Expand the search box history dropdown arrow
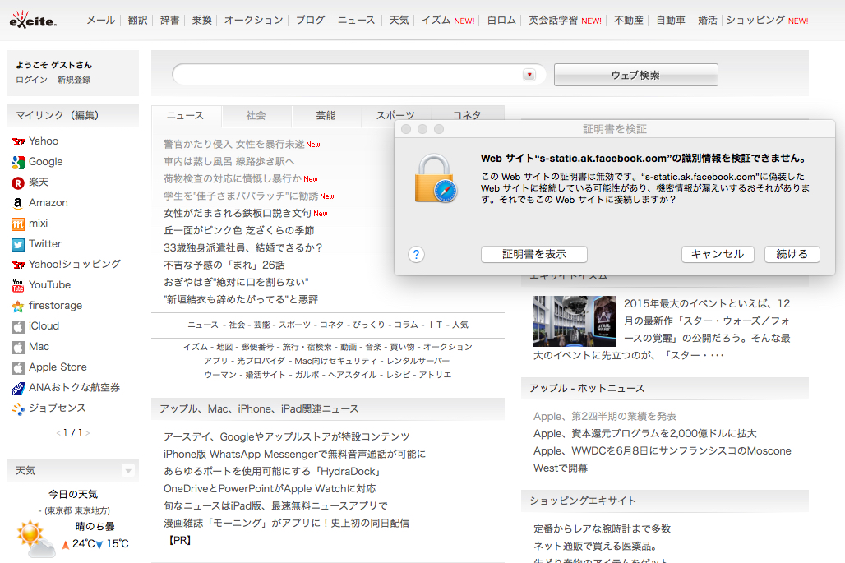 click(529, 75)
